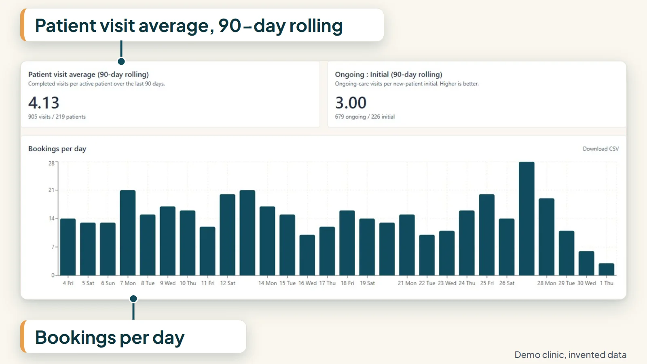Click the 16 Wed bar

click(307, 255)
